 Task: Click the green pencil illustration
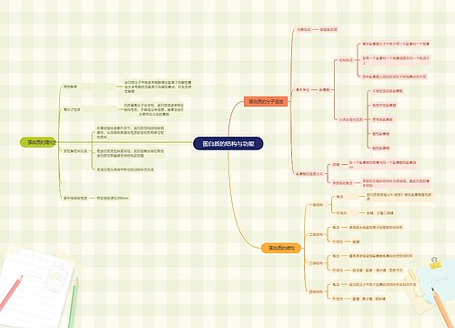73,302
